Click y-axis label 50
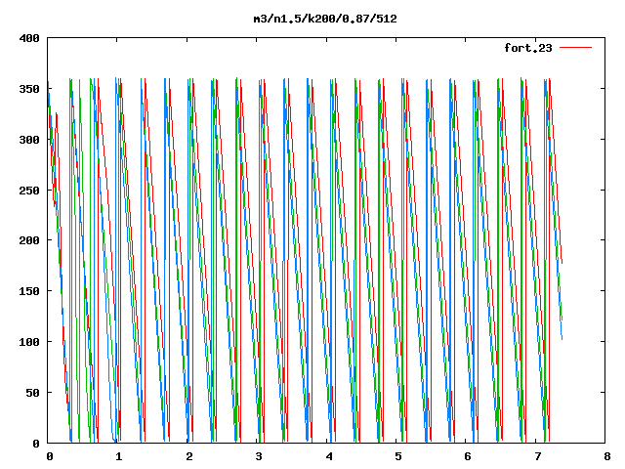The height and width of the screenshot is (469, 625). click(x=32, y=393)
